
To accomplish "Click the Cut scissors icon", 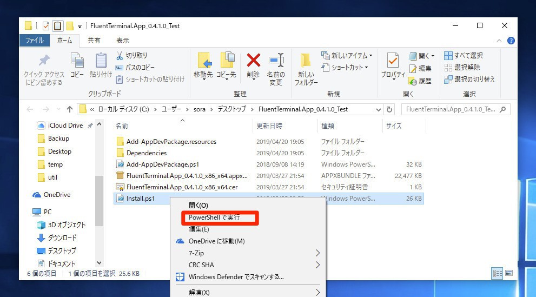I will pyautogui.click(x=120, y=56).
